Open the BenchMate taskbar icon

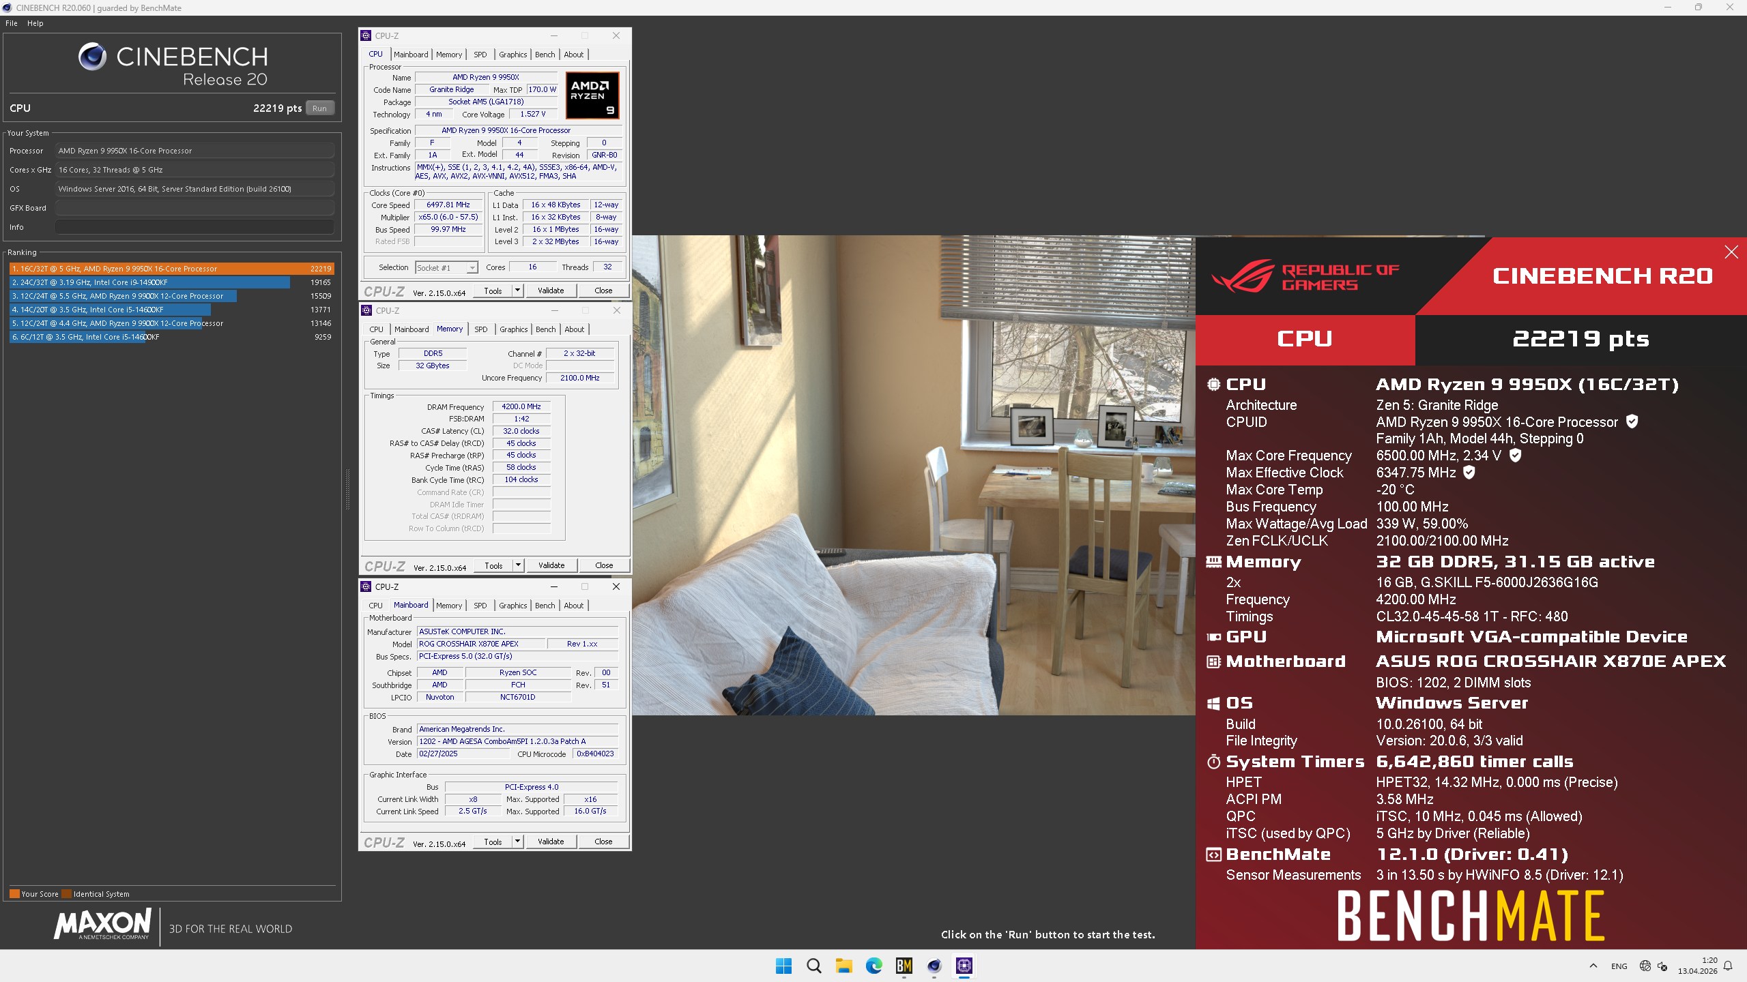pos(904,966)
